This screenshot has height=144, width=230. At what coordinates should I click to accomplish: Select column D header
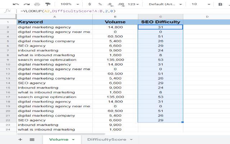[207, 17]
